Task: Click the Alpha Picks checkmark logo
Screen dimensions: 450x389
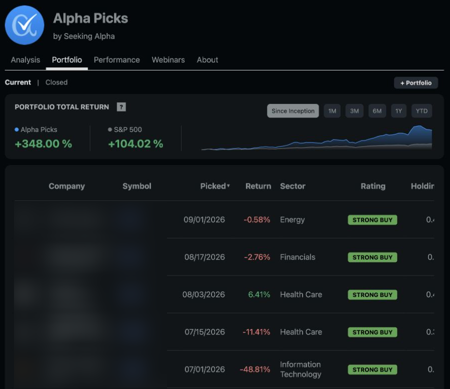Action: click(x=24, y=25)
